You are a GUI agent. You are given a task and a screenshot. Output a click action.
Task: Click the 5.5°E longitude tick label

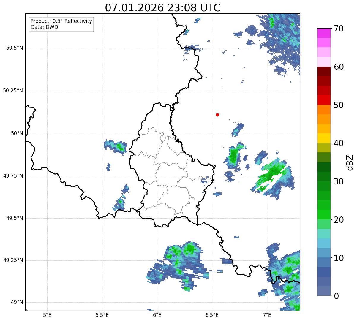(x=102, y=315)
